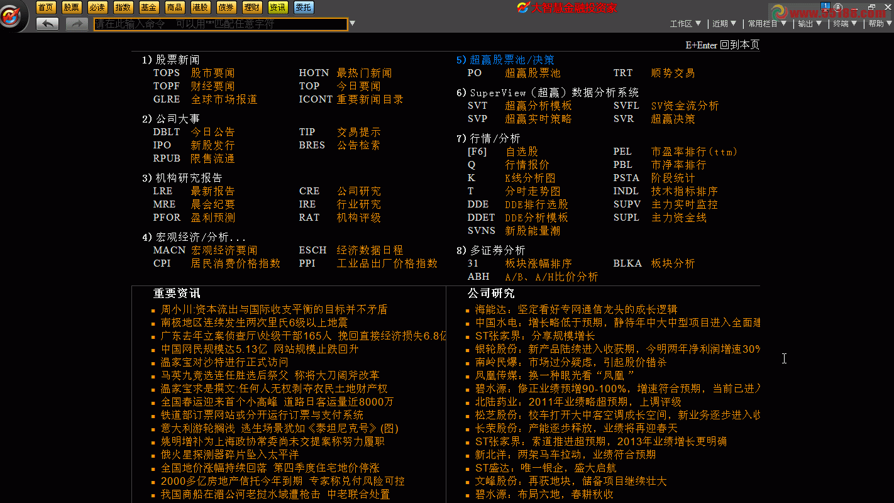Open the 终端 dropdown menu
The height and width of the screenshot is (503, 894).
(x=845, y=24)
